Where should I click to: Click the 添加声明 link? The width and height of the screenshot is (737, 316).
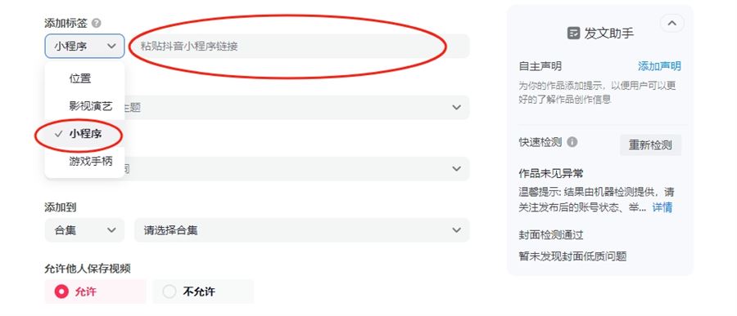click(659, 66)
